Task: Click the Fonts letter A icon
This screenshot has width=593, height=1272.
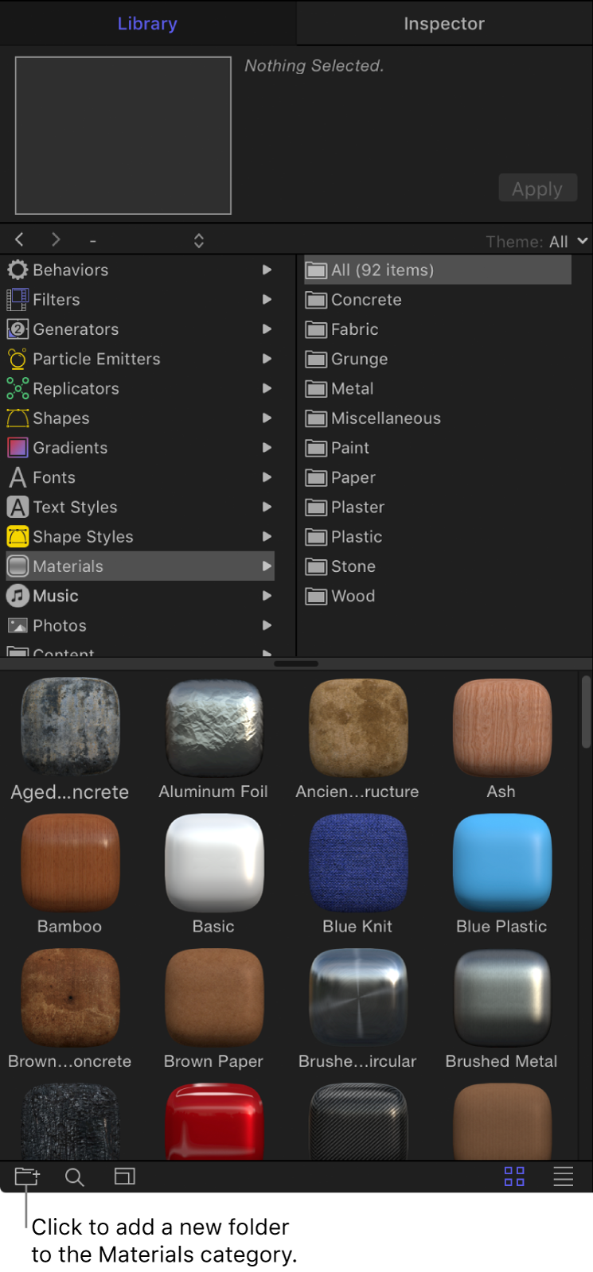Action: tap(18, 477)
